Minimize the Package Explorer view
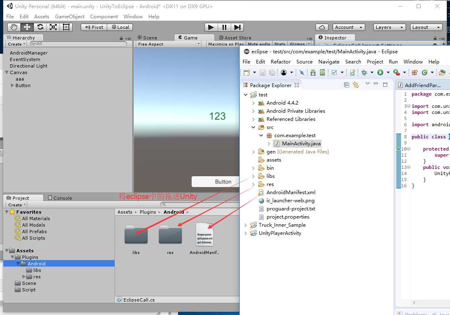Viewport: 450px width, 315px height. [376, 84]
